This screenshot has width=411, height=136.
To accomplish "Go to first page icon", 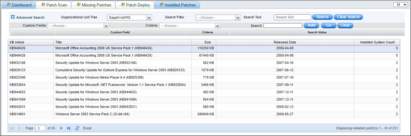I will [12, 128].
